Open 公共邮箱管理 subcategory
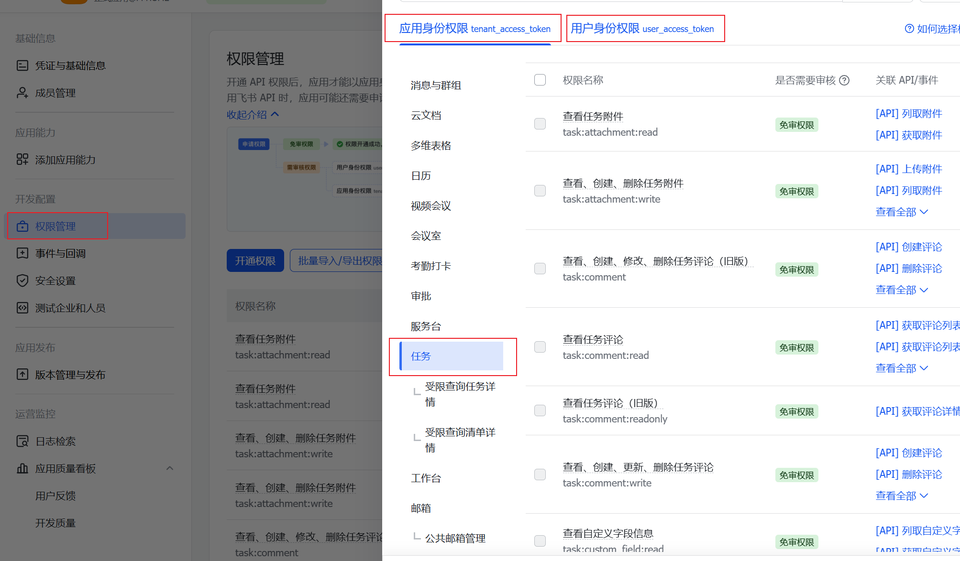This screenshot has width=960, height=561. pyautogui.click(x=455, y=539)
